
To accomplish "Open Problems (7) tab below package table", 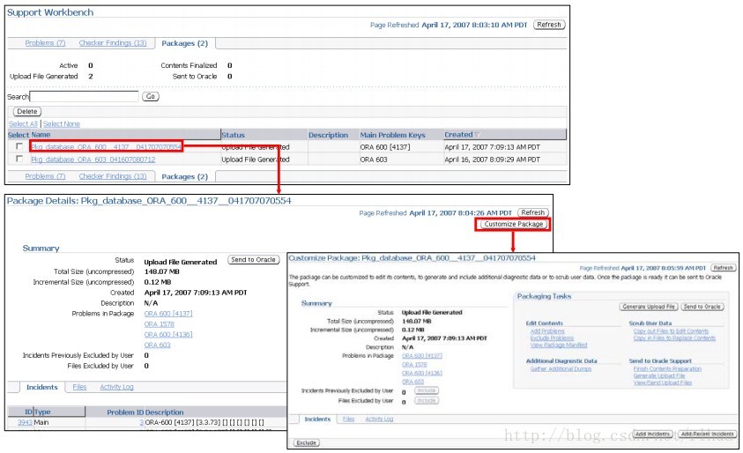I will click(x=45, y=176).
